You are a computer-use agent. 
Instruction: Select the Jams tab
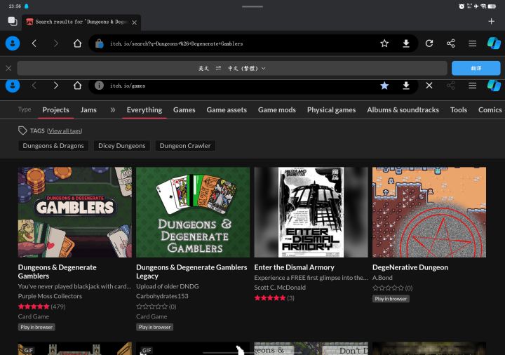[x=88, y=110]
